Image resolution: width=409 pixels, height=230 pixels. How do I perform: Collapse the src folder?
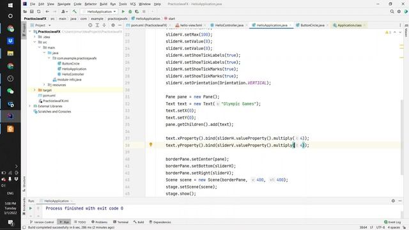coord(35,42)
